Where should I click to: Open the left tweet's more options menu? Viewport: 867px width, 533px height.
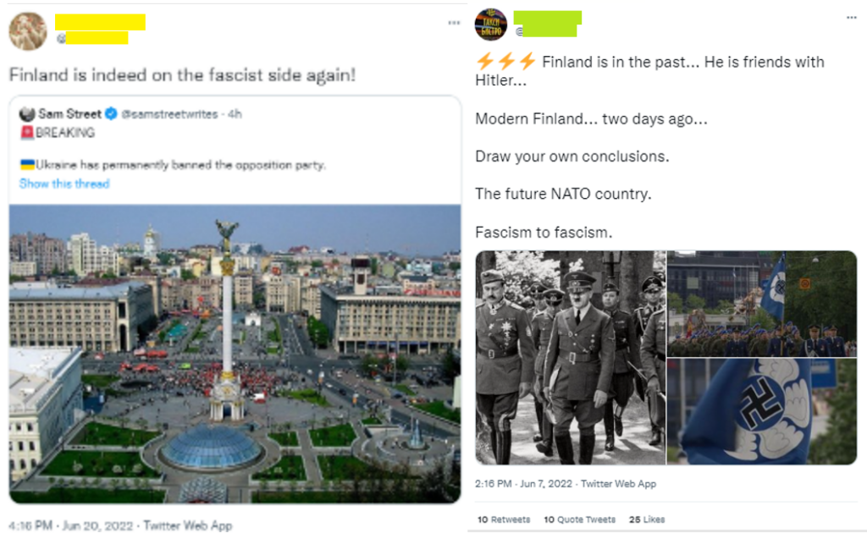pyautogui.click(x=454, y=23)
